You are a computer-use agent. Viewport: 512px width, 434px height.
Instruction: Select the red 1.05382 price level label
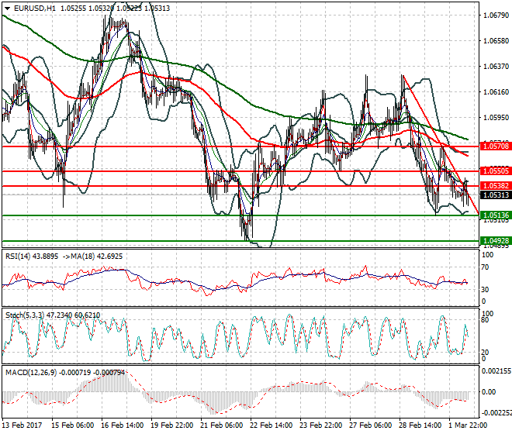pyautogui.click(x=496, y=186)
